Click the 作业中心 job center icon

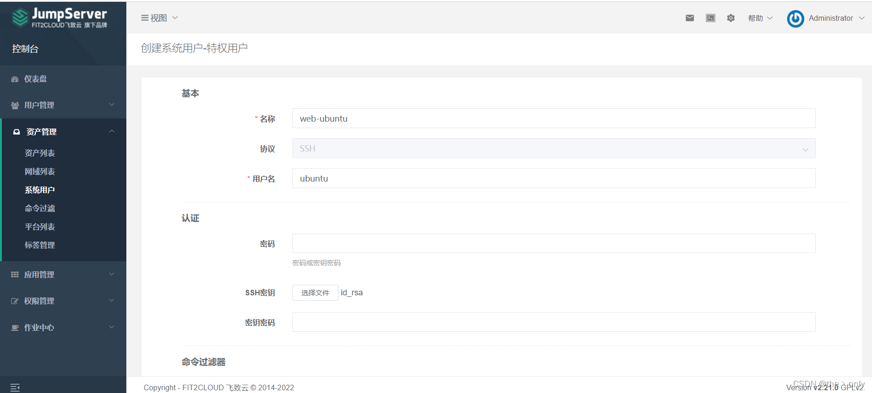pyautogui.click(x=15, y=328)
